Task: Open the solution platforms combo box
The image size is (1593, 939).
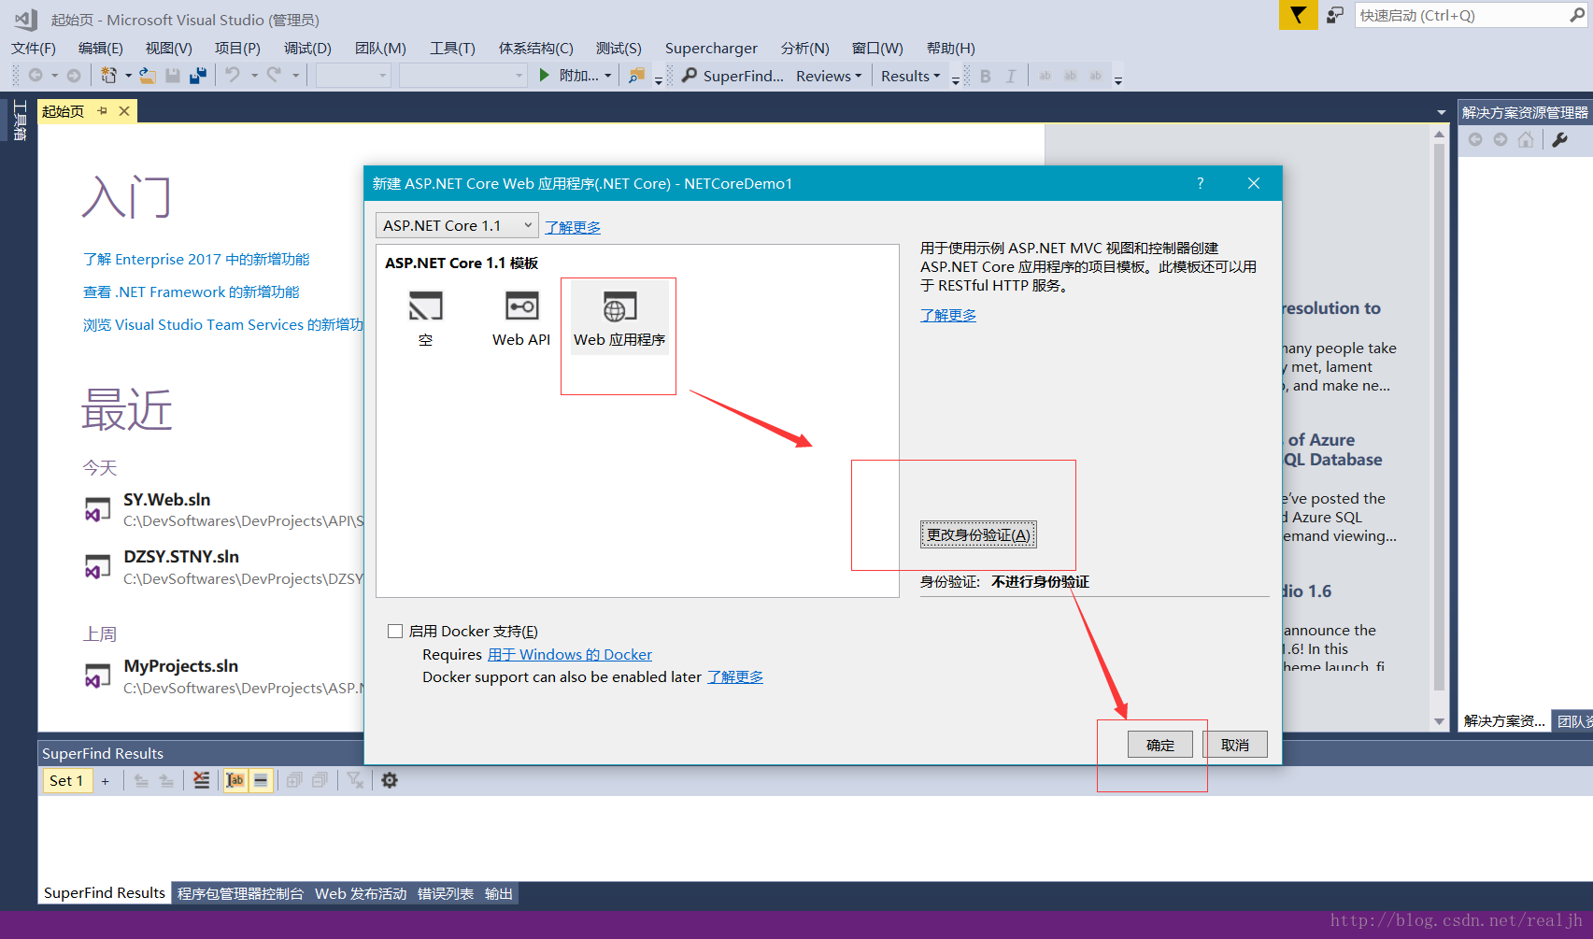Action: click(463, 76)
